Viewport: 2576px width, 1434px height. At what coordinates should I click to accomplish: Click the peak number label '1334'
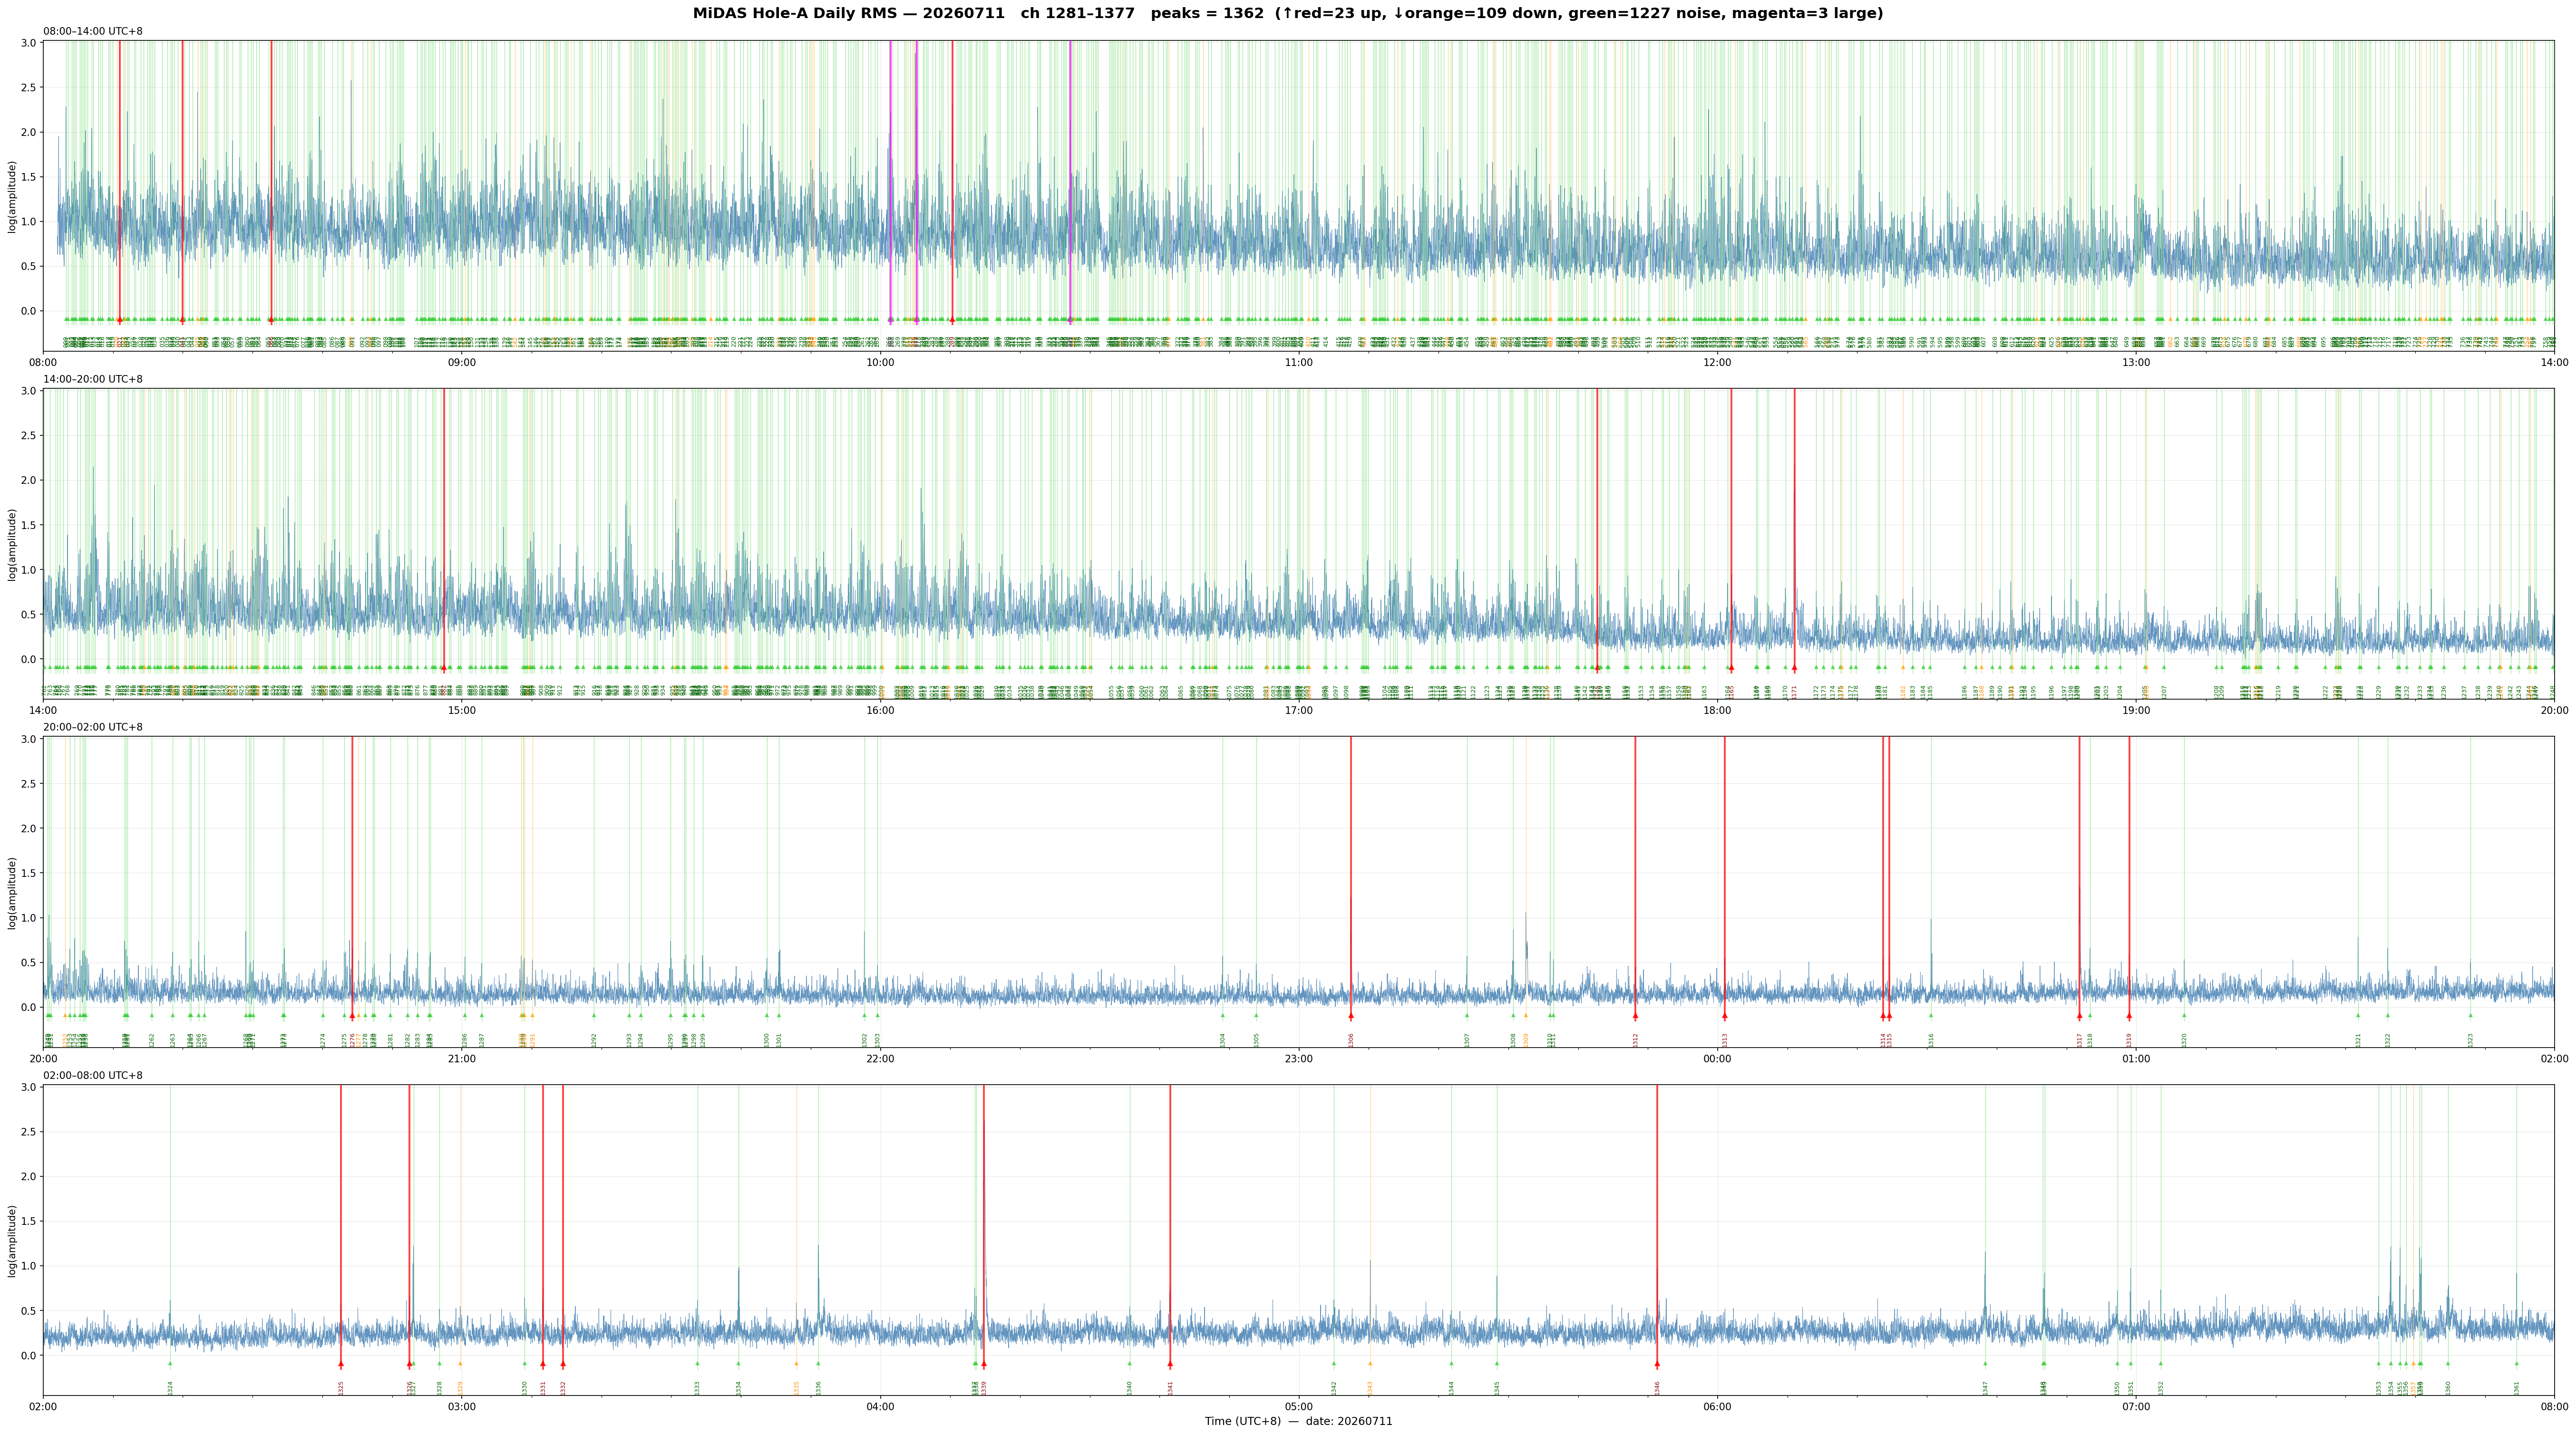[739, 1388]
